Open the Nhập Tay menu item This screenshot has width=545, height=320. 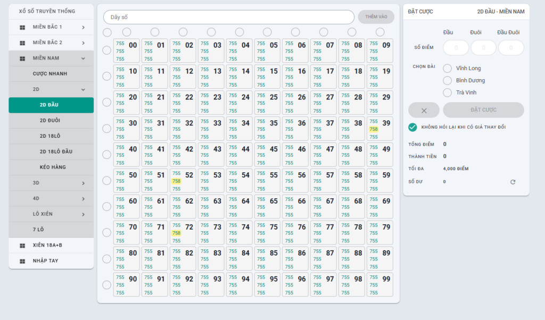click(51, 261)
